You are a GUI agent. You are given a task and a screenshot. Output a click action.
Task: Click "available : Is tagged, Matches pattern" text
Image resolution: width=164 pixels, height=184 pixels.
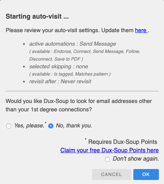pos(70,74)
